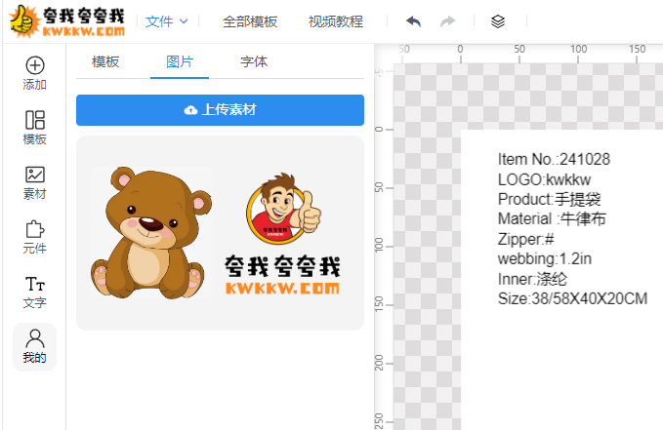Screen dimensions: 663x430
Task: Click the 'Size:38/58X40X20CM' text line
Action: tap(572, 298)
